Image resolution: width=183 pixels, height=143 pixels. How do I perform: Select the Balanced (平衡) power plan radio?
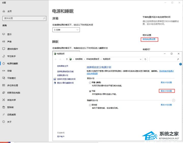tap(90, 83)
